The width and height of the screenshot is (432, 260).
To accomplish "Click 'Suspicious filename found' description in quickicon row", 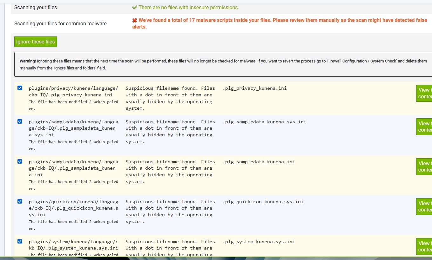I will point(170,211).
